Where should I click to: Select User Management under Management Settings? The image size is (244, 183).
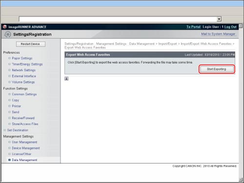24,142
